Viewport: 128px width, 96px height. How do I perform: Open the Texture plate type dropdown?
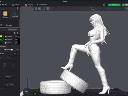5,17
